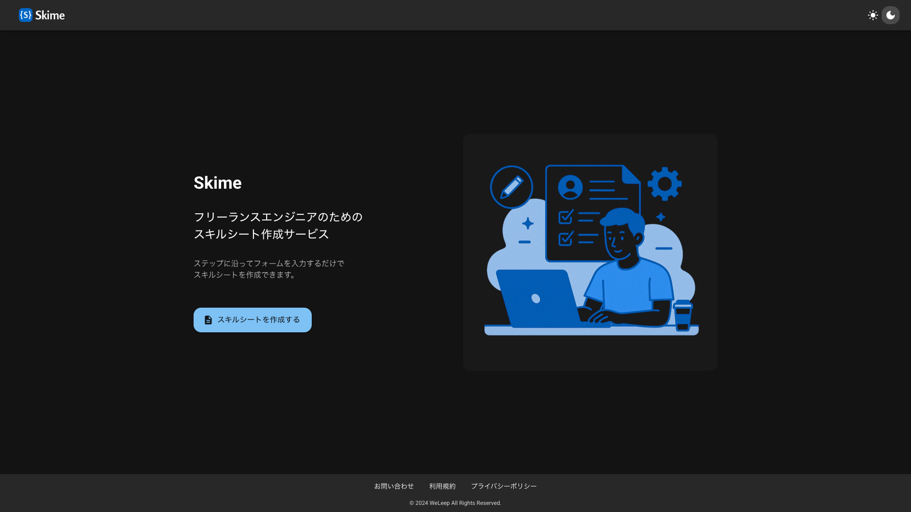Select dark mode with the moon icon
911x512 pixels.
(x=891, y=15)
